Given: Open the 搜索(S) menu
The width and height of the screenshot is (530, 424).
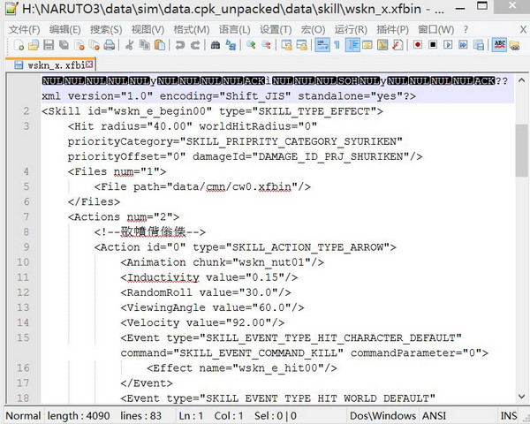Looking at the screenshot, I should [106, 30].
